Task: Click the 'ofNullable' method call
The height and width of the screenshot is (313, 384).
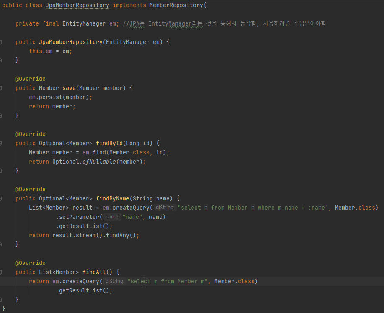Action: coord(99,162)
